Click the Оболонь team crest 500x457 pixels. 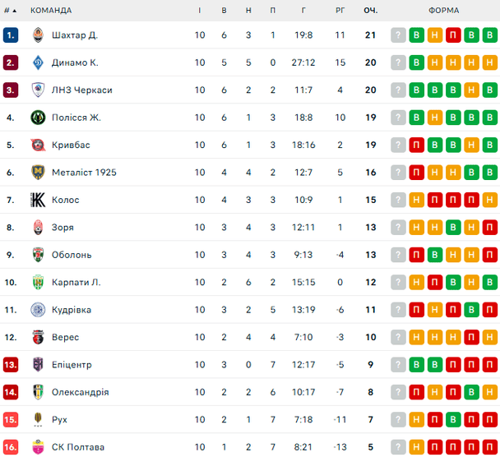point(38,255)
